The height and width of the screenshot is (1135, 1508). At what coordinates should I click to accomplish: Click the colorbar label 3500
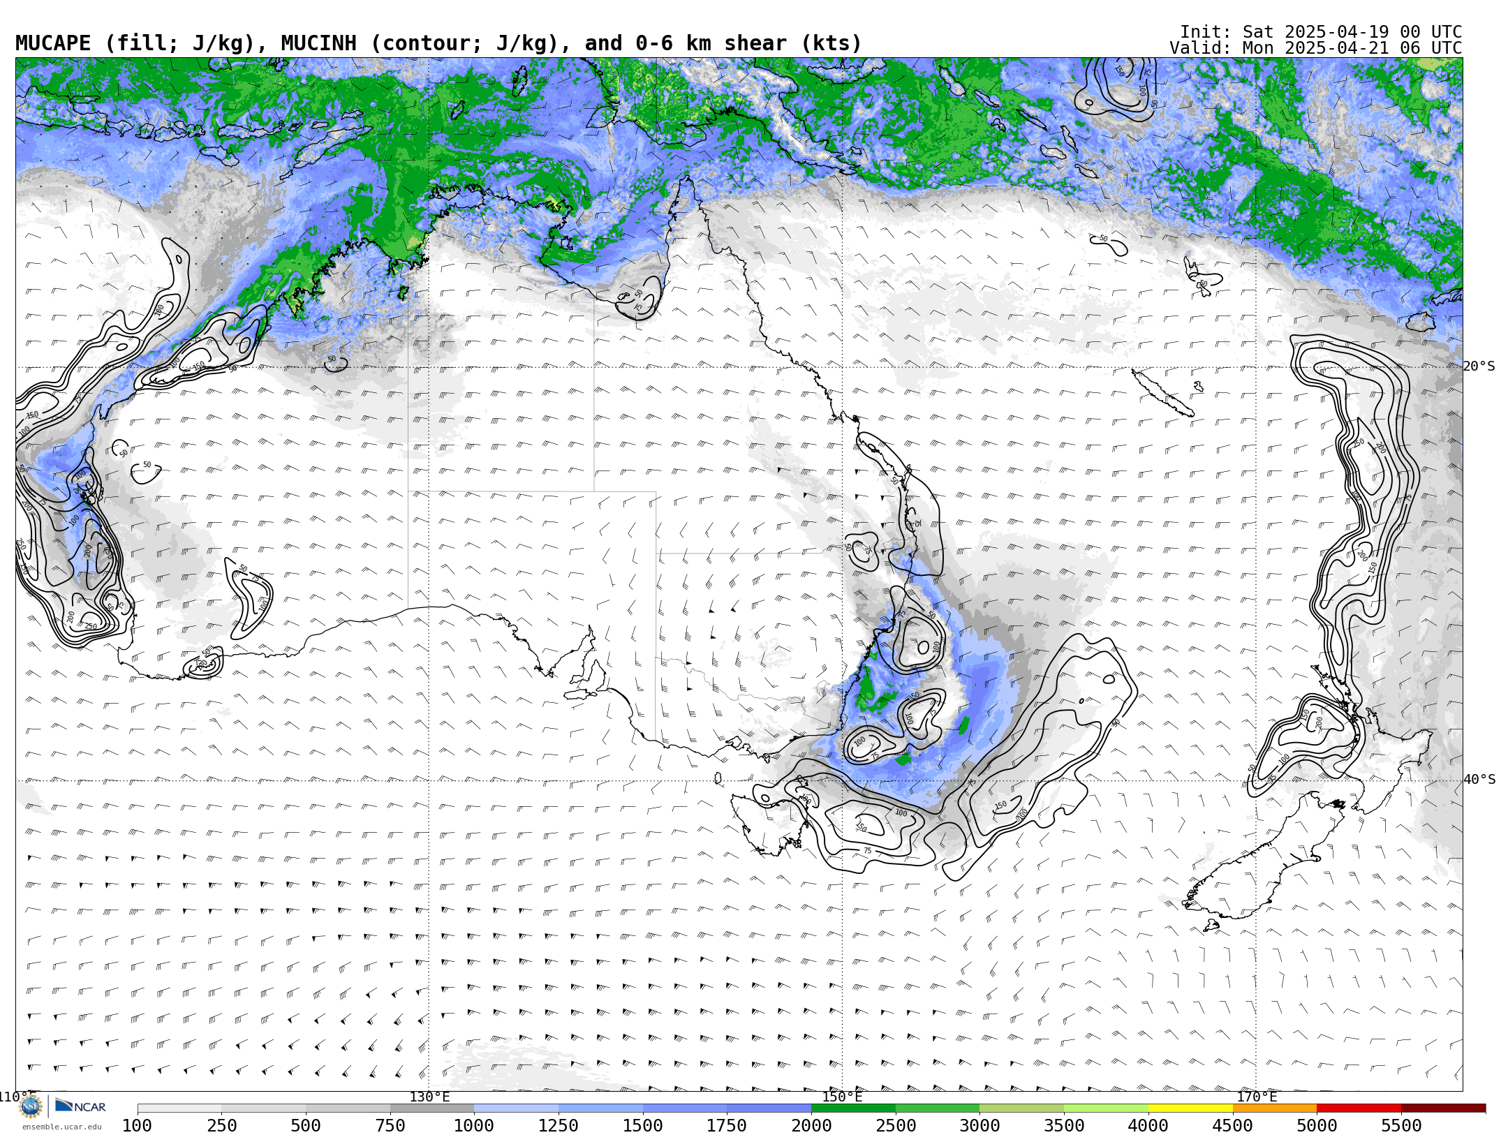1064,1126
